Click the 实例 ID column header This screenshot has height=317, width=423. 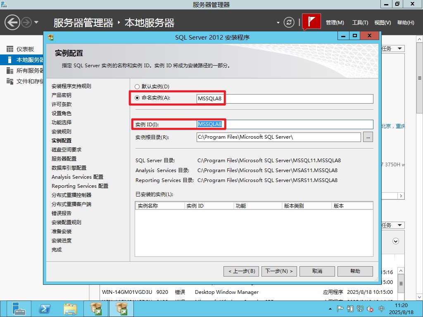pos(209,206)
